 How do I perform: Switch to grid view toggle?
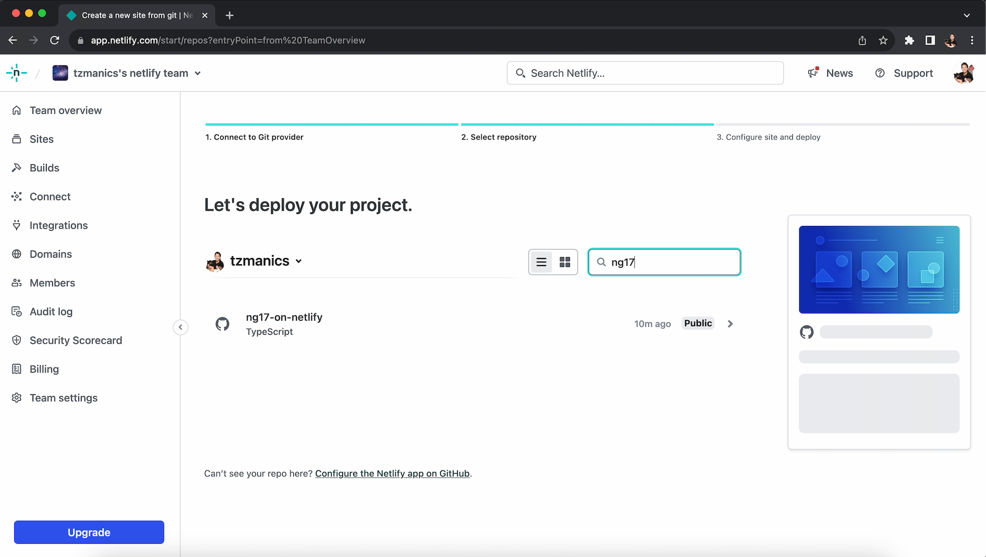pyautogui.click(x=565, y=262)
